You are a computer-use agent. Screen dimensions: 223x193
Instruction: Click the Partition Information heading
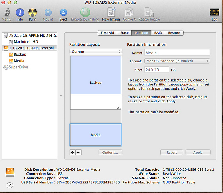(x=146, y=44)
